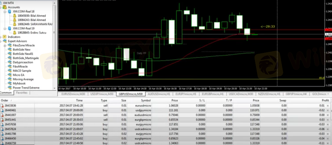Click the Micro EA expert icon
332x145 pixels.
10,75
